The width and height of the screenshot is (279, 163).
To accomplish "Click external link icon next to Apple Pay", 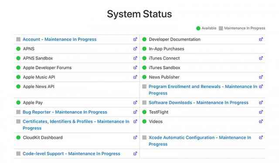I will click(x=135, y=102).
